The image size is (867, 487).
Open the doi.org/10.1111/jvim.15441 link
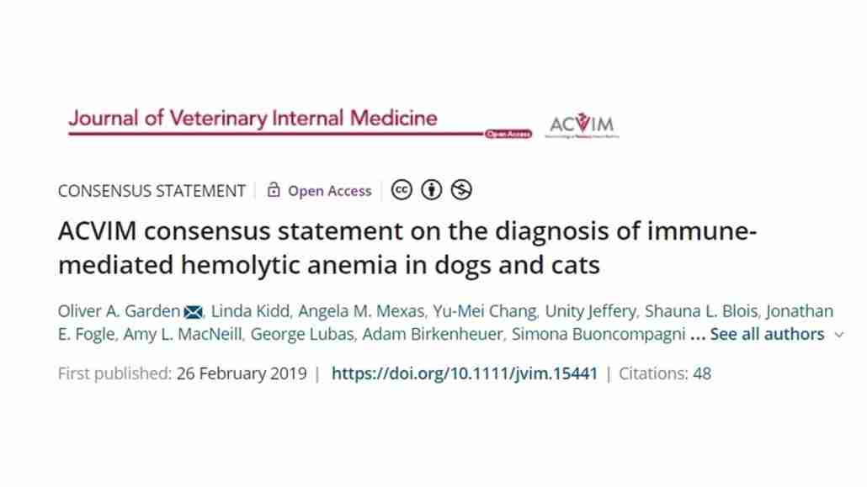pos(465,373)
